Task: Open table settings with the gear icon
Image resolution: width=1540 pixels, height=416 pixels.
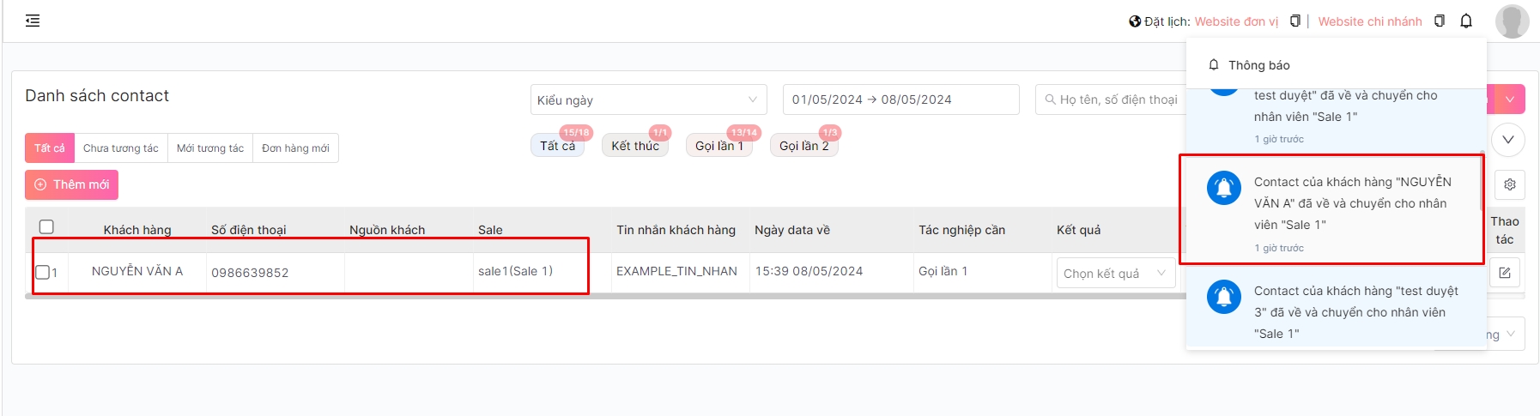Action: click(x=1509, y=184)
